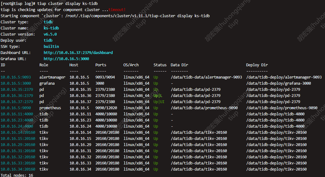
Task: Click the Up|L leader status
Action: pyautogui.click(x=158, y=96)
